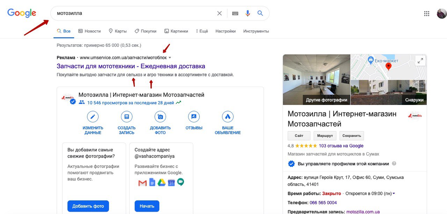The height and width of the screenshot is (214, 447).
Task: Click Add Photo camera icon
Action: (x=160, y=117)
